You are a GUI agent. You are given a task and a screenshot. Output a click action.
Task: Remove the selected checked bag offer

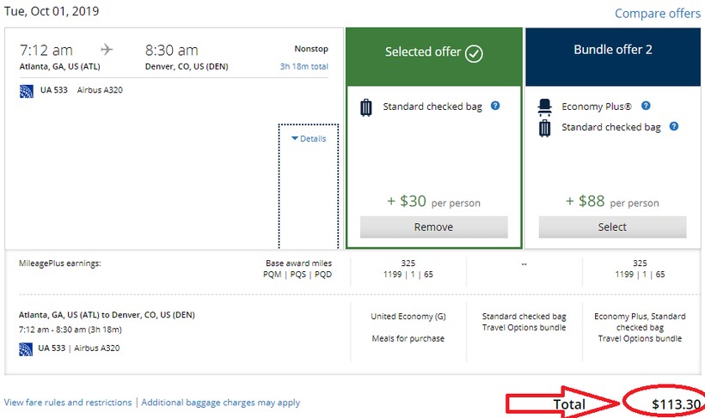[x=433, y=227]
